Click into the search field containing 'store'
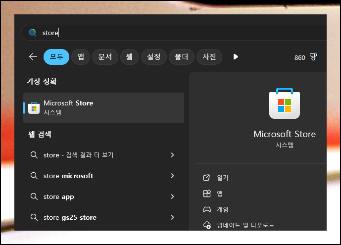 (x=174, y=33)
